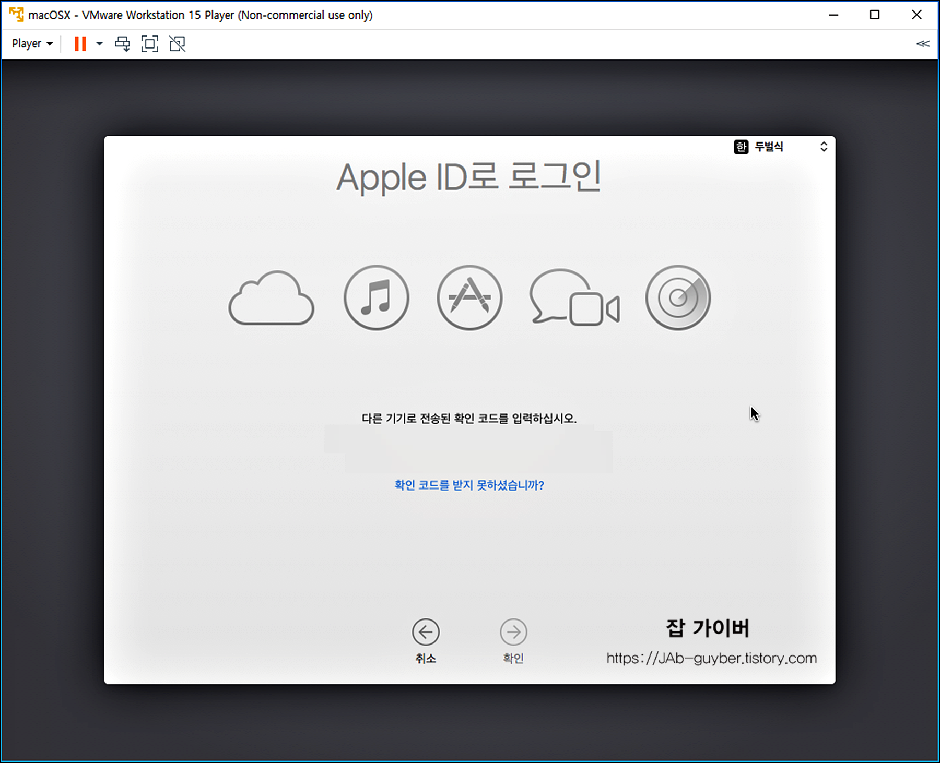Click the 한 Korean input icon
The width and height of the screenshot is (940, 763).
pyautogui.click(x=741, y=147)
